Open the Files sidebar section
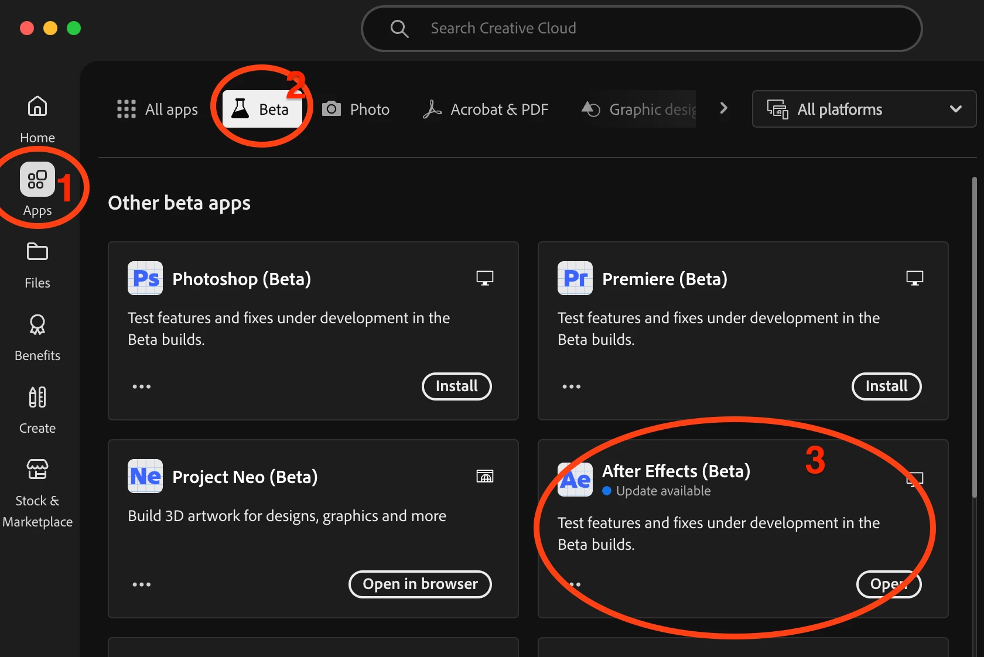Viewport: 984px width, 657px height. point(37,265)
